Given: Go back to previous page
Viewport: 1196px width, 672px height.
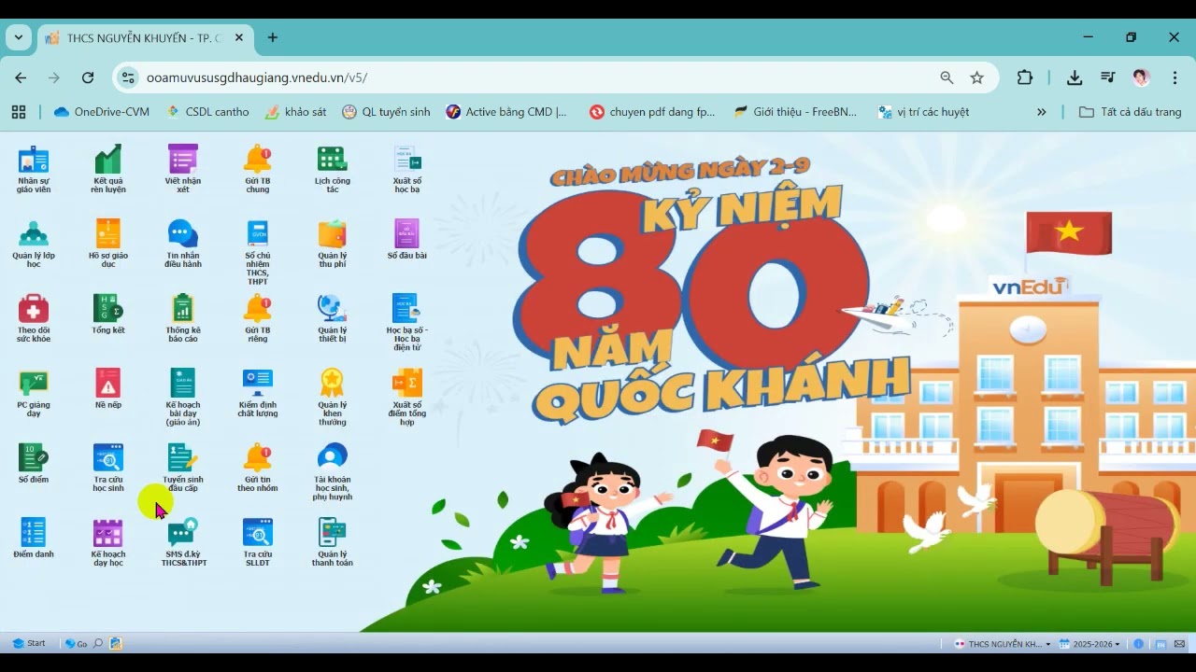Looking at the screenshot, I should click(21, 77).
